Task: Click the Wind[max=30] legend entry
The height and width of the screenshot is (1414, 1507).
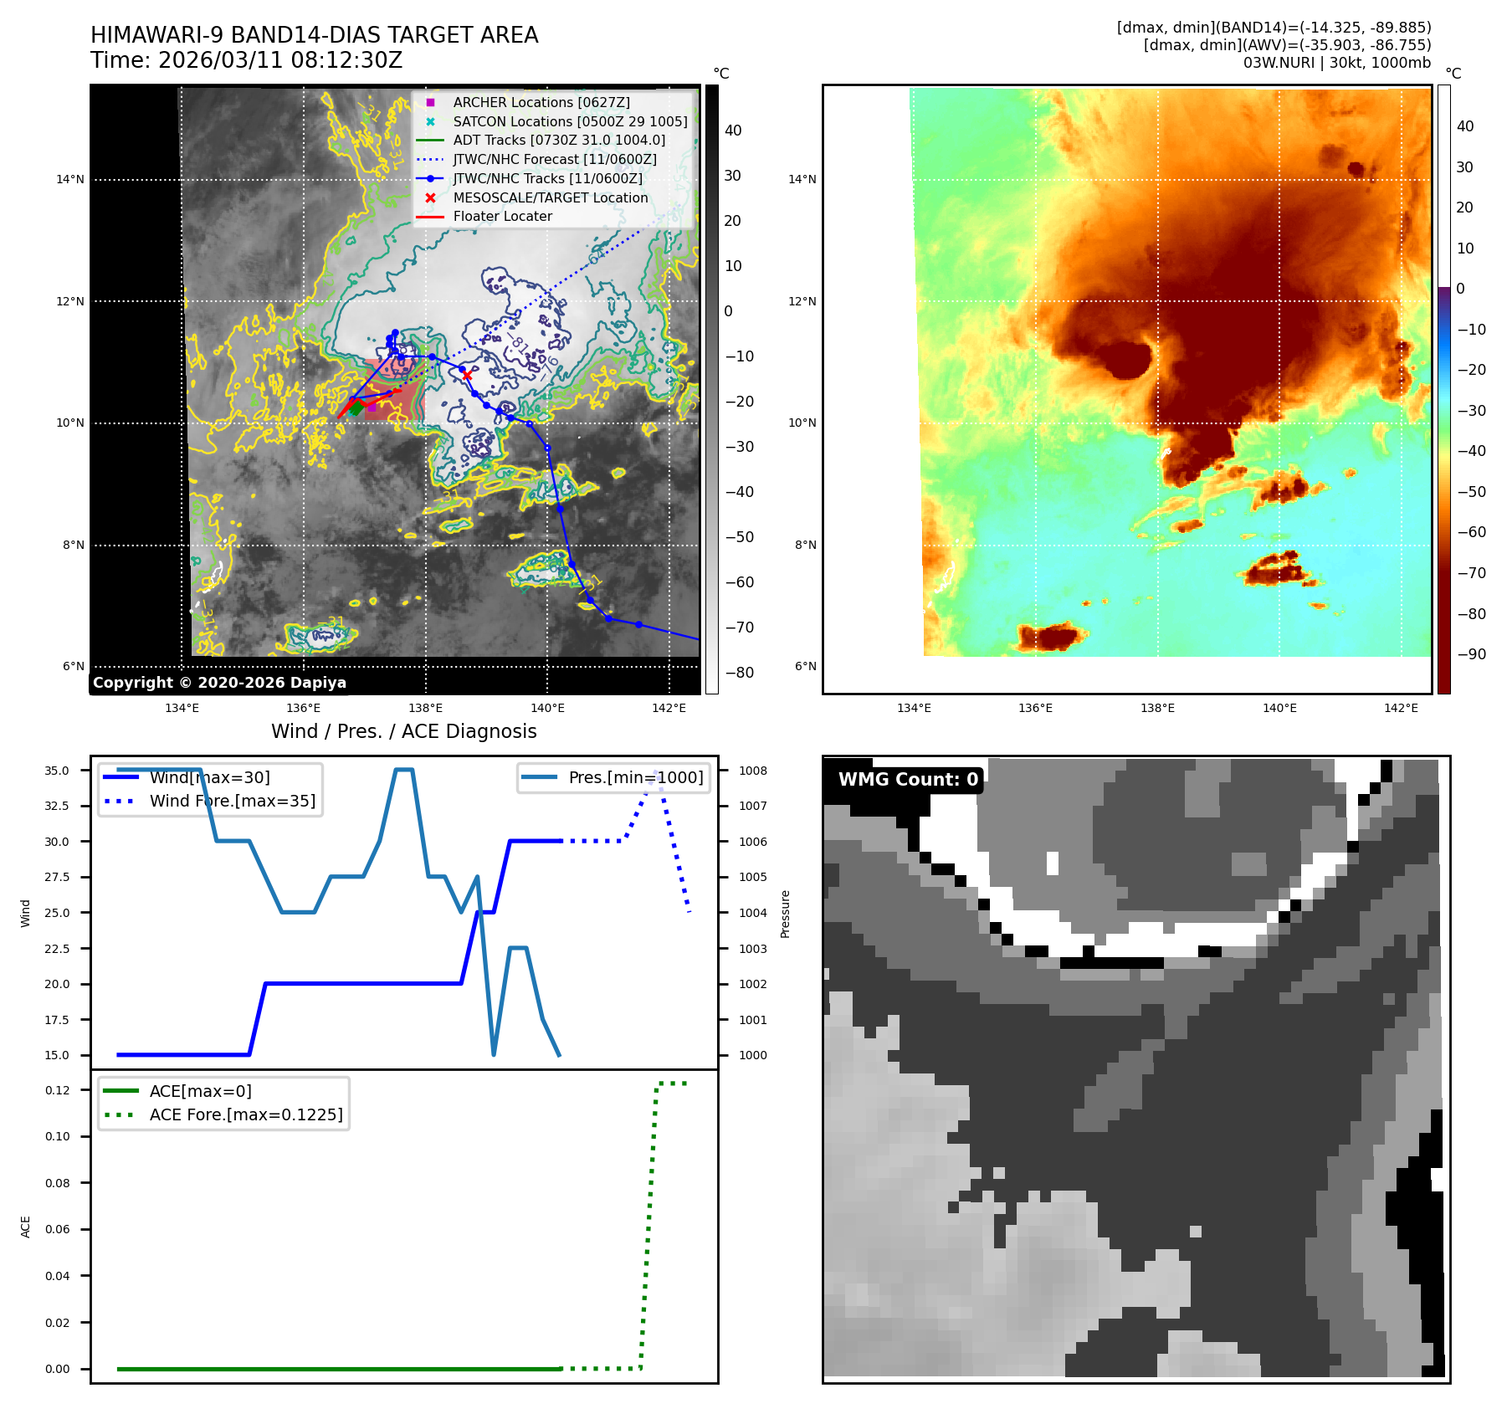Action: click(x=209, y=777)
